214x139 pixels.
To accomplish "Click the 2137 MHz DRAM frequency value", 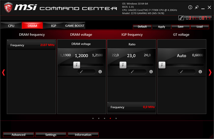I will [x=47, y=45].
